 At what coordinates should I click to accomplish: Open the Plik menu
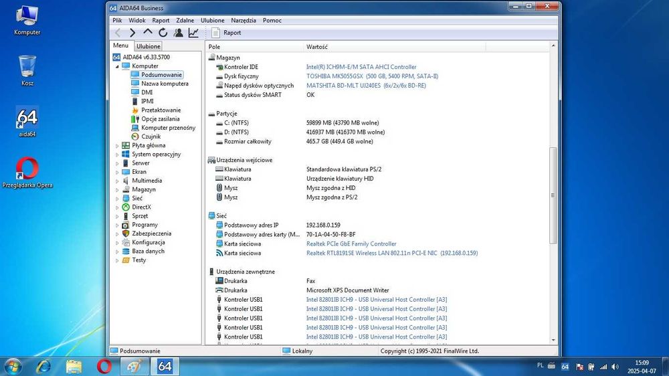[117, 20]
